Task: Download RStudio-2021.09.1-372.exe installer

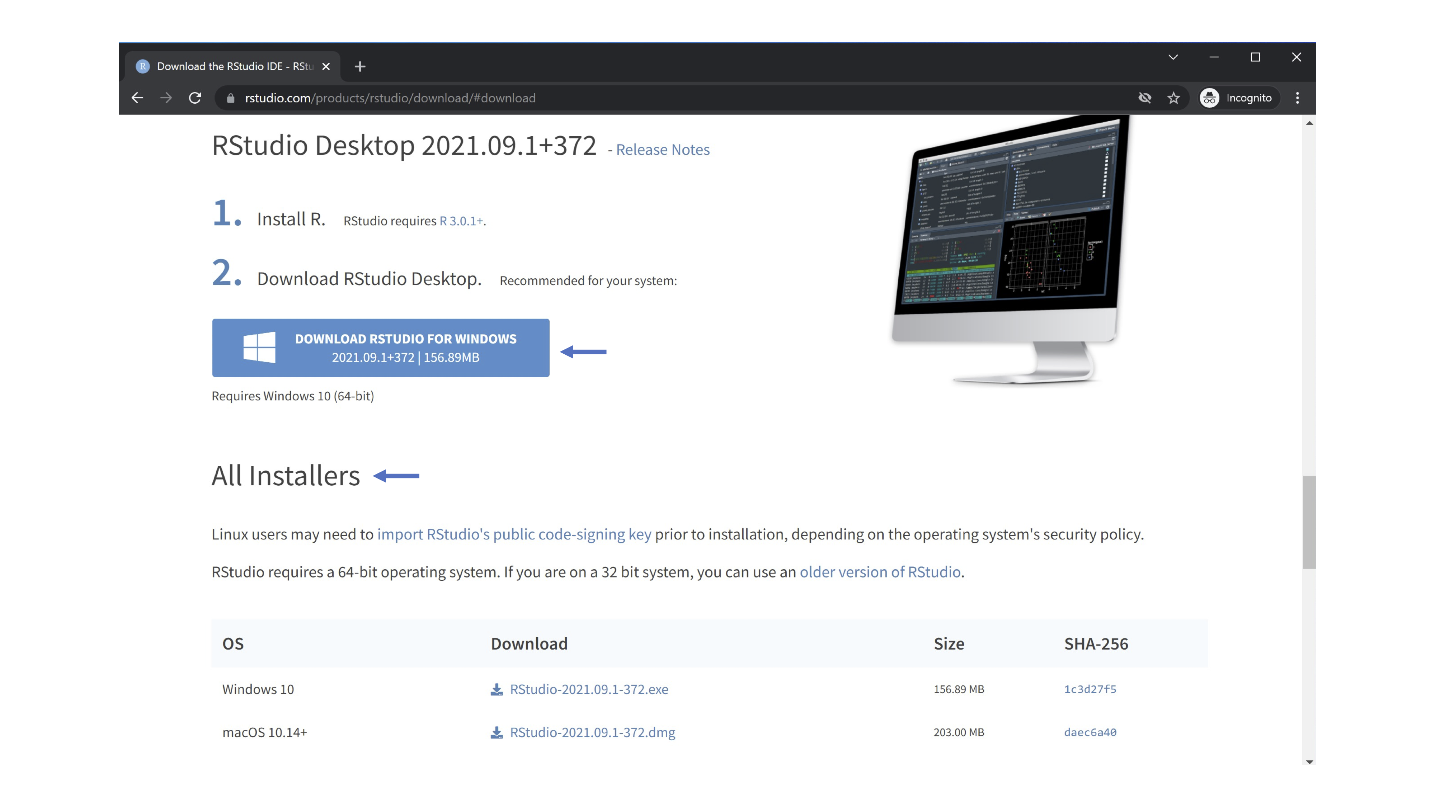Action: 589,689
